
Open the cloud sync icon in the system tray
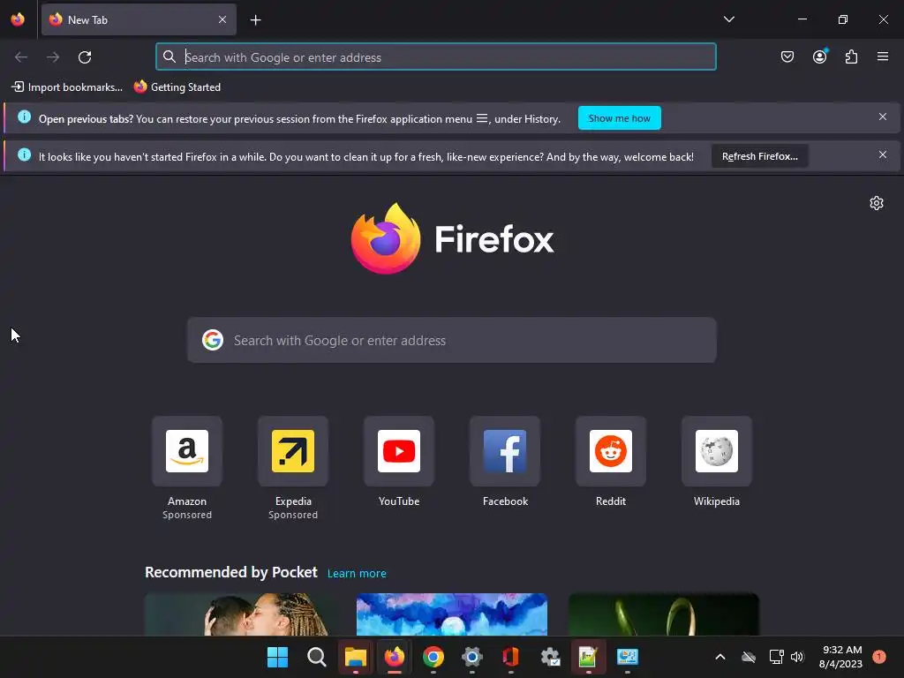click(749, 657)
